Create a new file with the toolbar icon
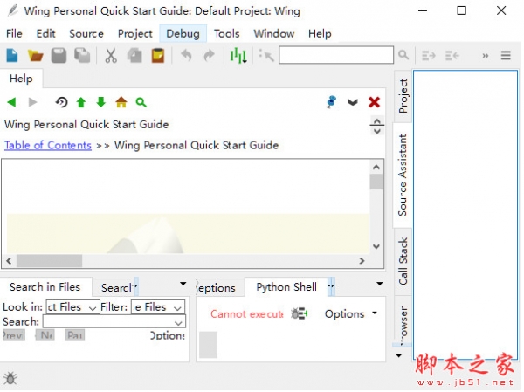Viewport: 524px width, 392px height. pyautogui.click(x=12, y=56)
